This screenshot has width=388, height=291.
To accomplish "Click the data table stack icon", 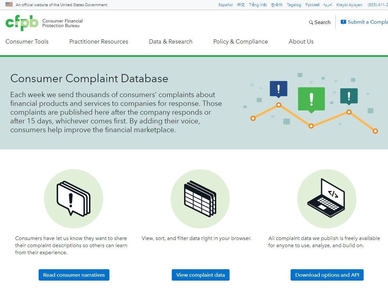I will point(200,198).
